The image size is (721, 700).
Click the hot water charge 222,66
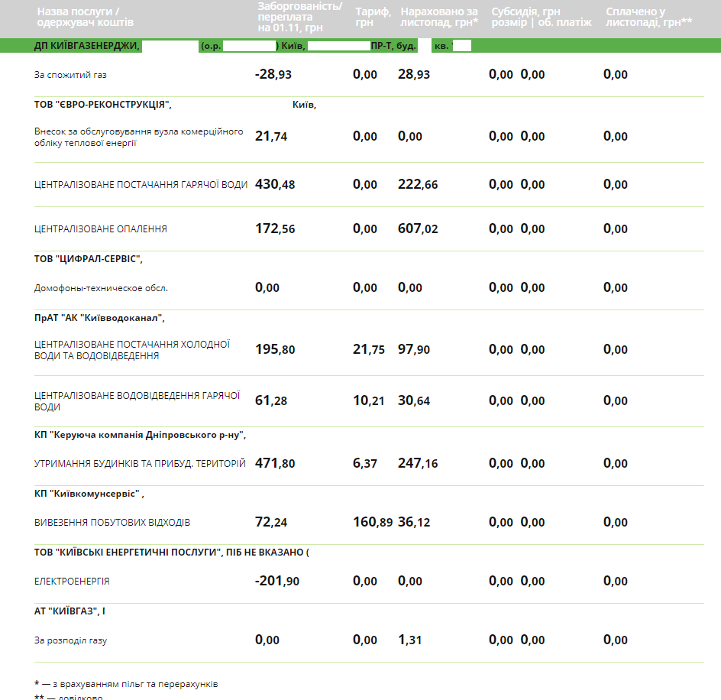click(418, 184)
